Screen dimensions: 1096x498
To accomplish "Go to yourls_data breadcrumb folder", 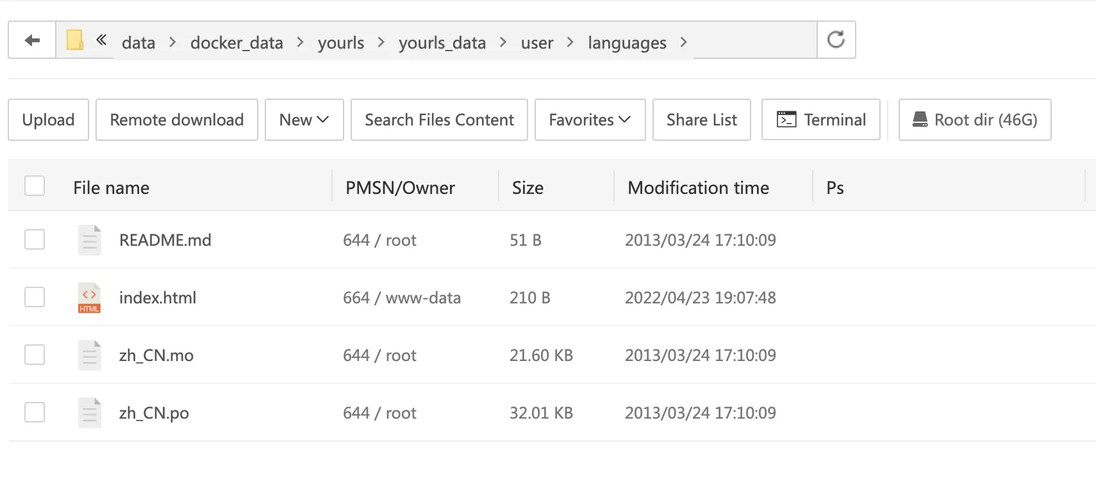I will click(442, 43).
